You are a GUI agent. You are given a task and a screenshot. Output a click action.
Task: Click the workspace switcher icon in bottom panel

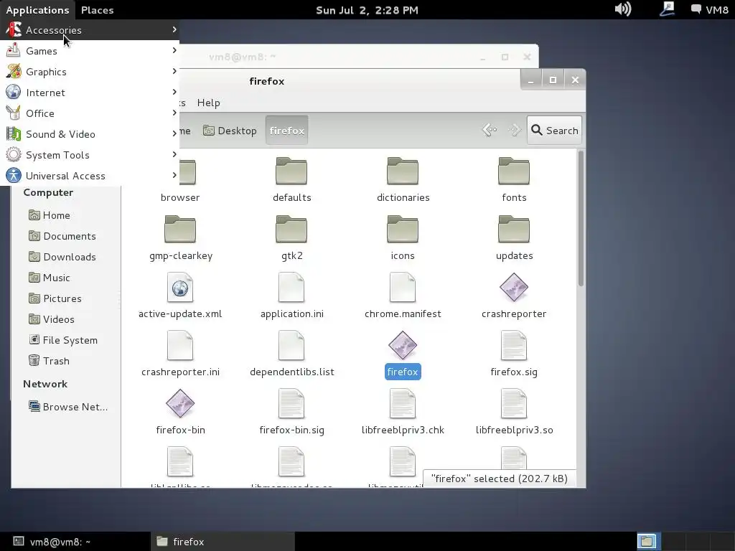649,542
